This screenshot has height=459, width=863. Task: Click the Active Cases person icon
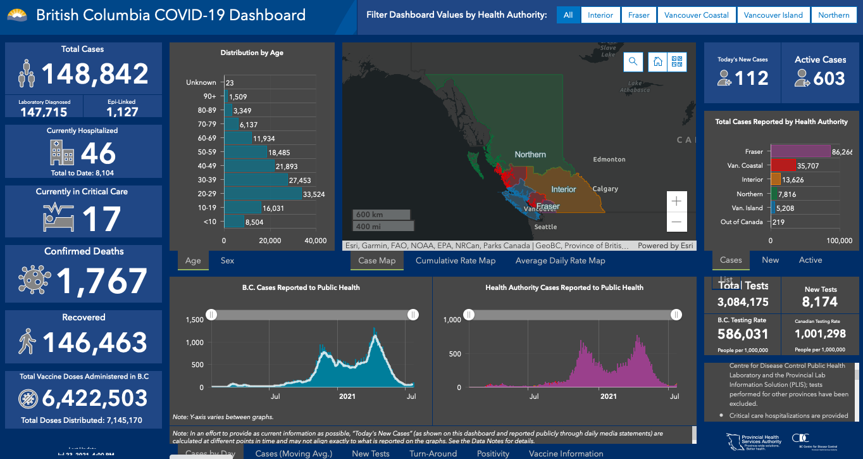804,78
